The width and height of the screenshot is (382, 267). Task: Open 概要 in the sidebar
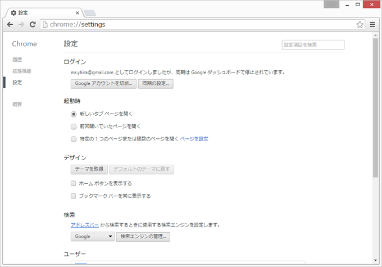pyautogui.click(x=17, y=105)
